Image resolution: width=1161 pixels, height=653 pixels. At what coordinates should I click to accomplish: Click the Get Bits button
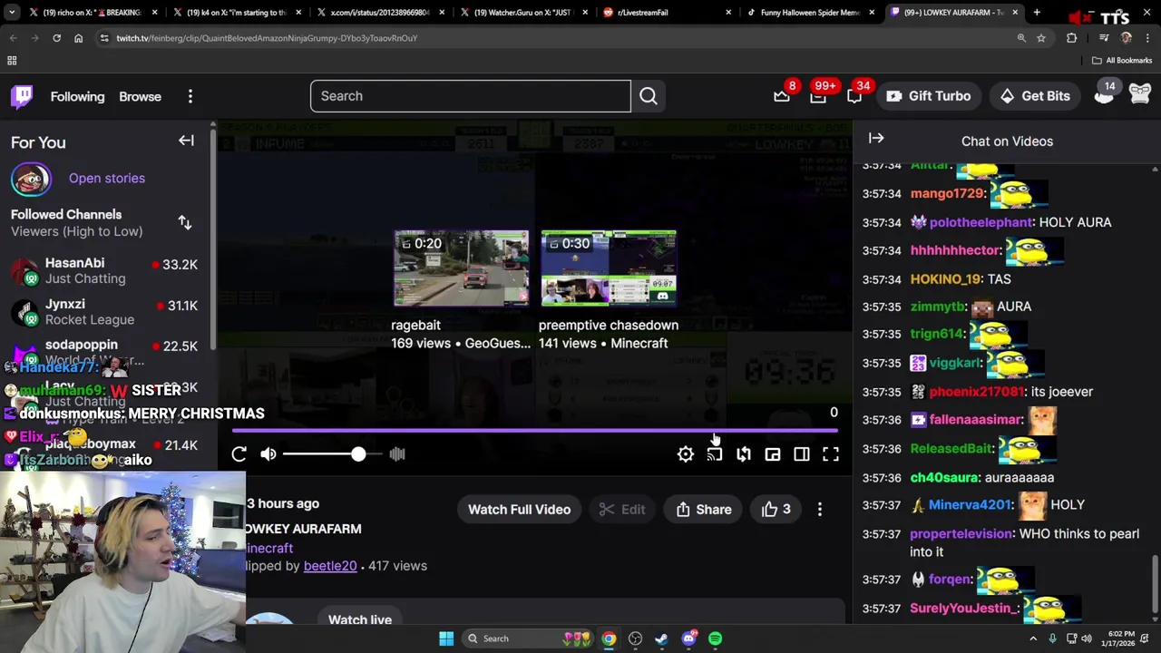tap(1035, 96)
